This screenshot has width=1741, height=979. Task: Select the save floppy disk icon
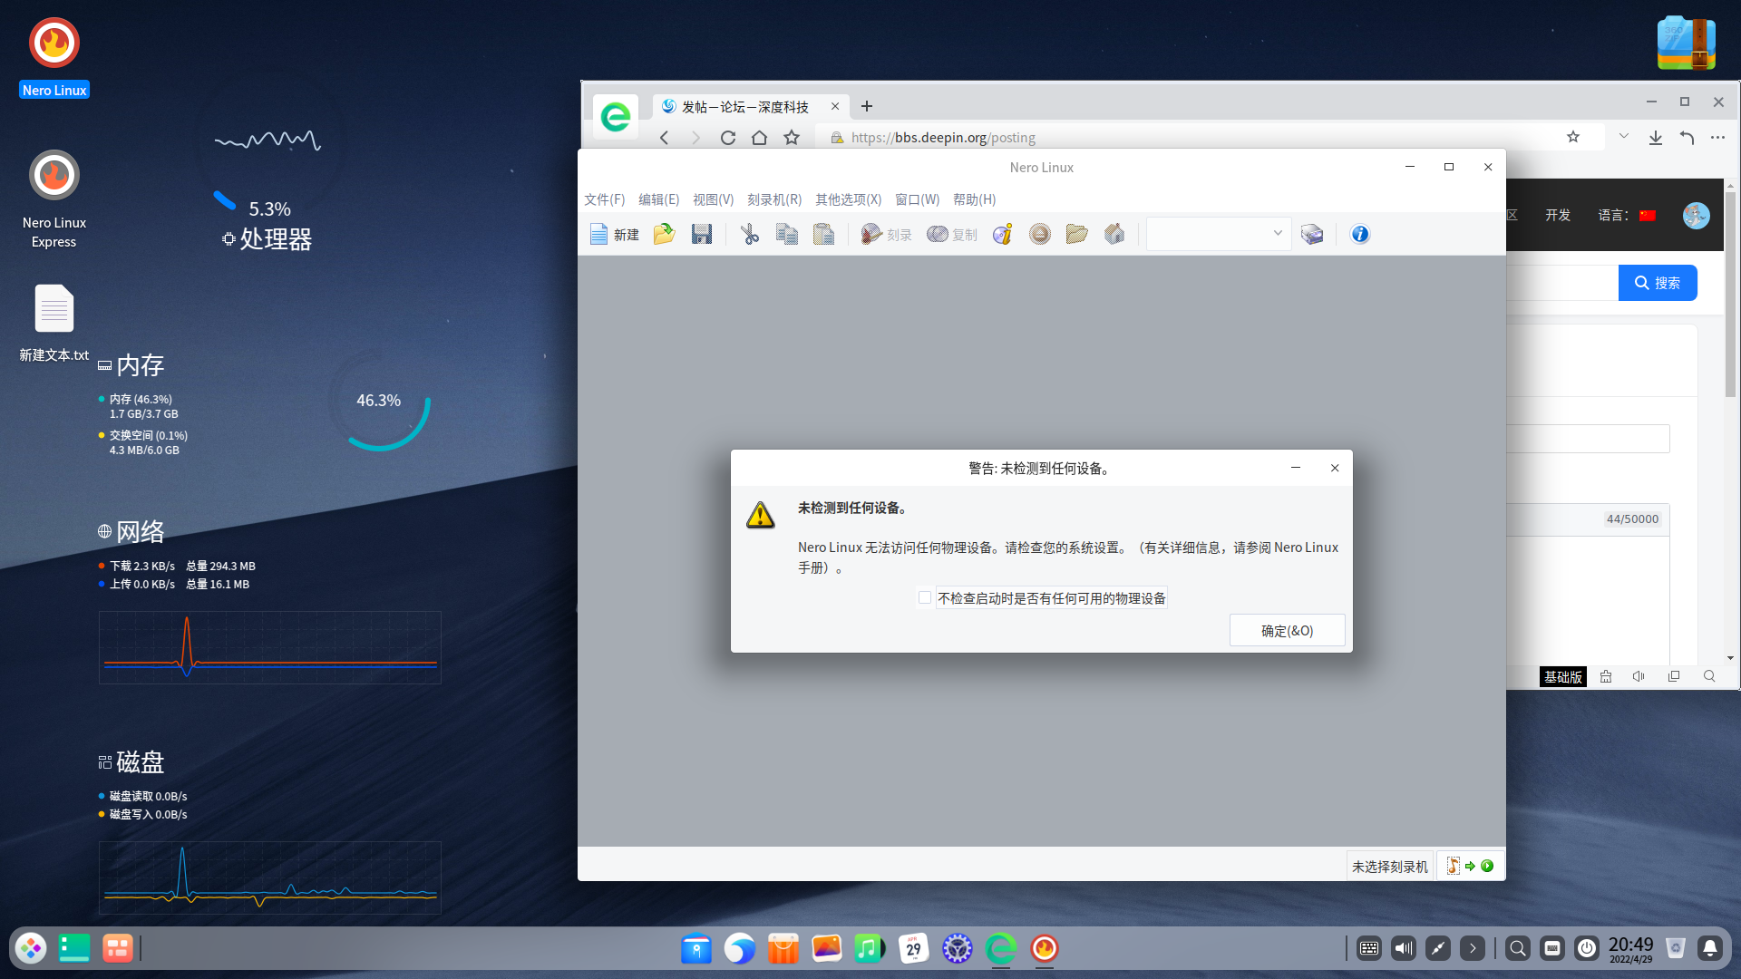[701, 234]
